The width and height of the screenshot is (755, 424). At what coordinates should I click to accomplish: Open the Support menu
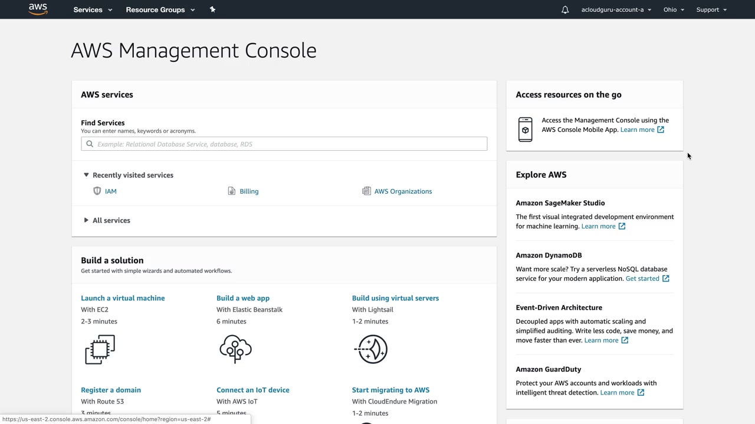[711, 9]
